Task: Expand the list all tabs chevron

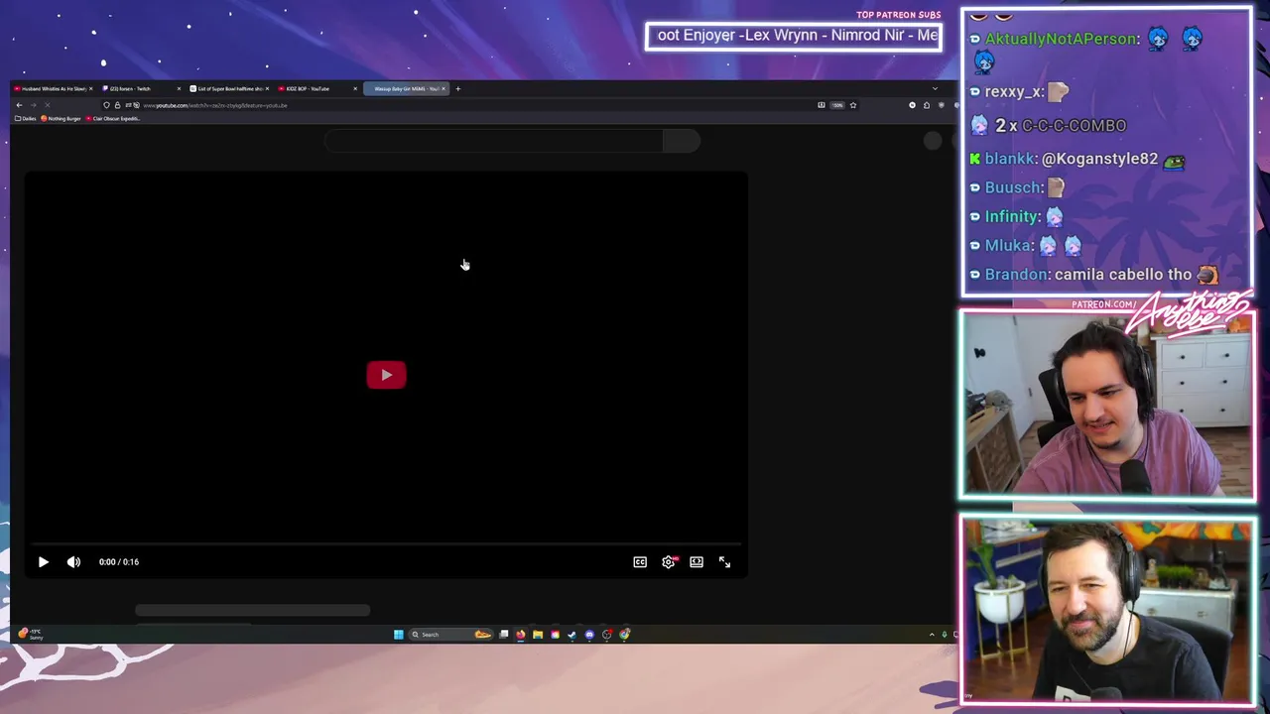Action: tap(935, 88)
